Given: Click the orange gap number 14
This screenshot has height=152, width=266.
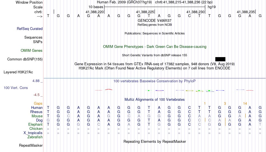Looking at the screenshot, I should click(245, 104).
